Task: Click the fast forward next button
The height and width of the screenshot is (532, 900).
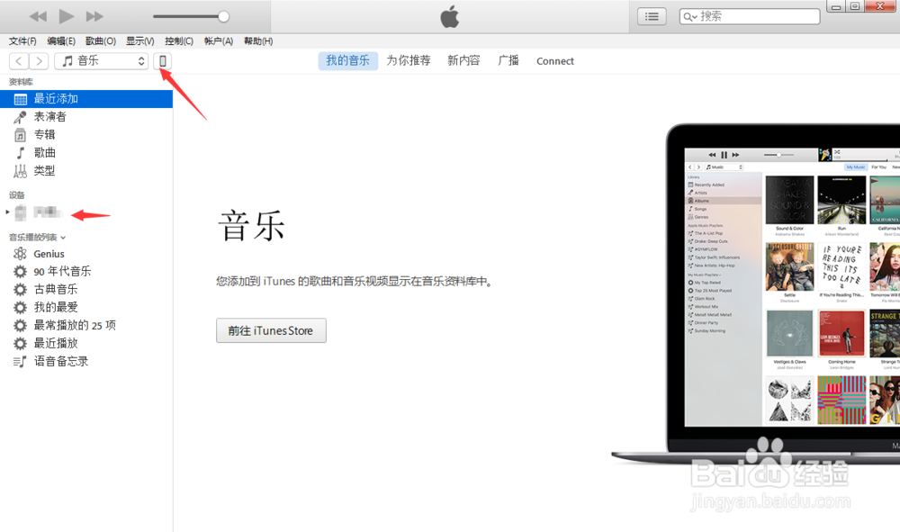Action: pos(94,16)
